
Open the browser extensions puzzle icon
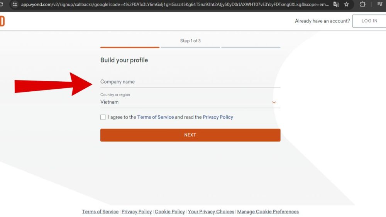coord(362,5)
